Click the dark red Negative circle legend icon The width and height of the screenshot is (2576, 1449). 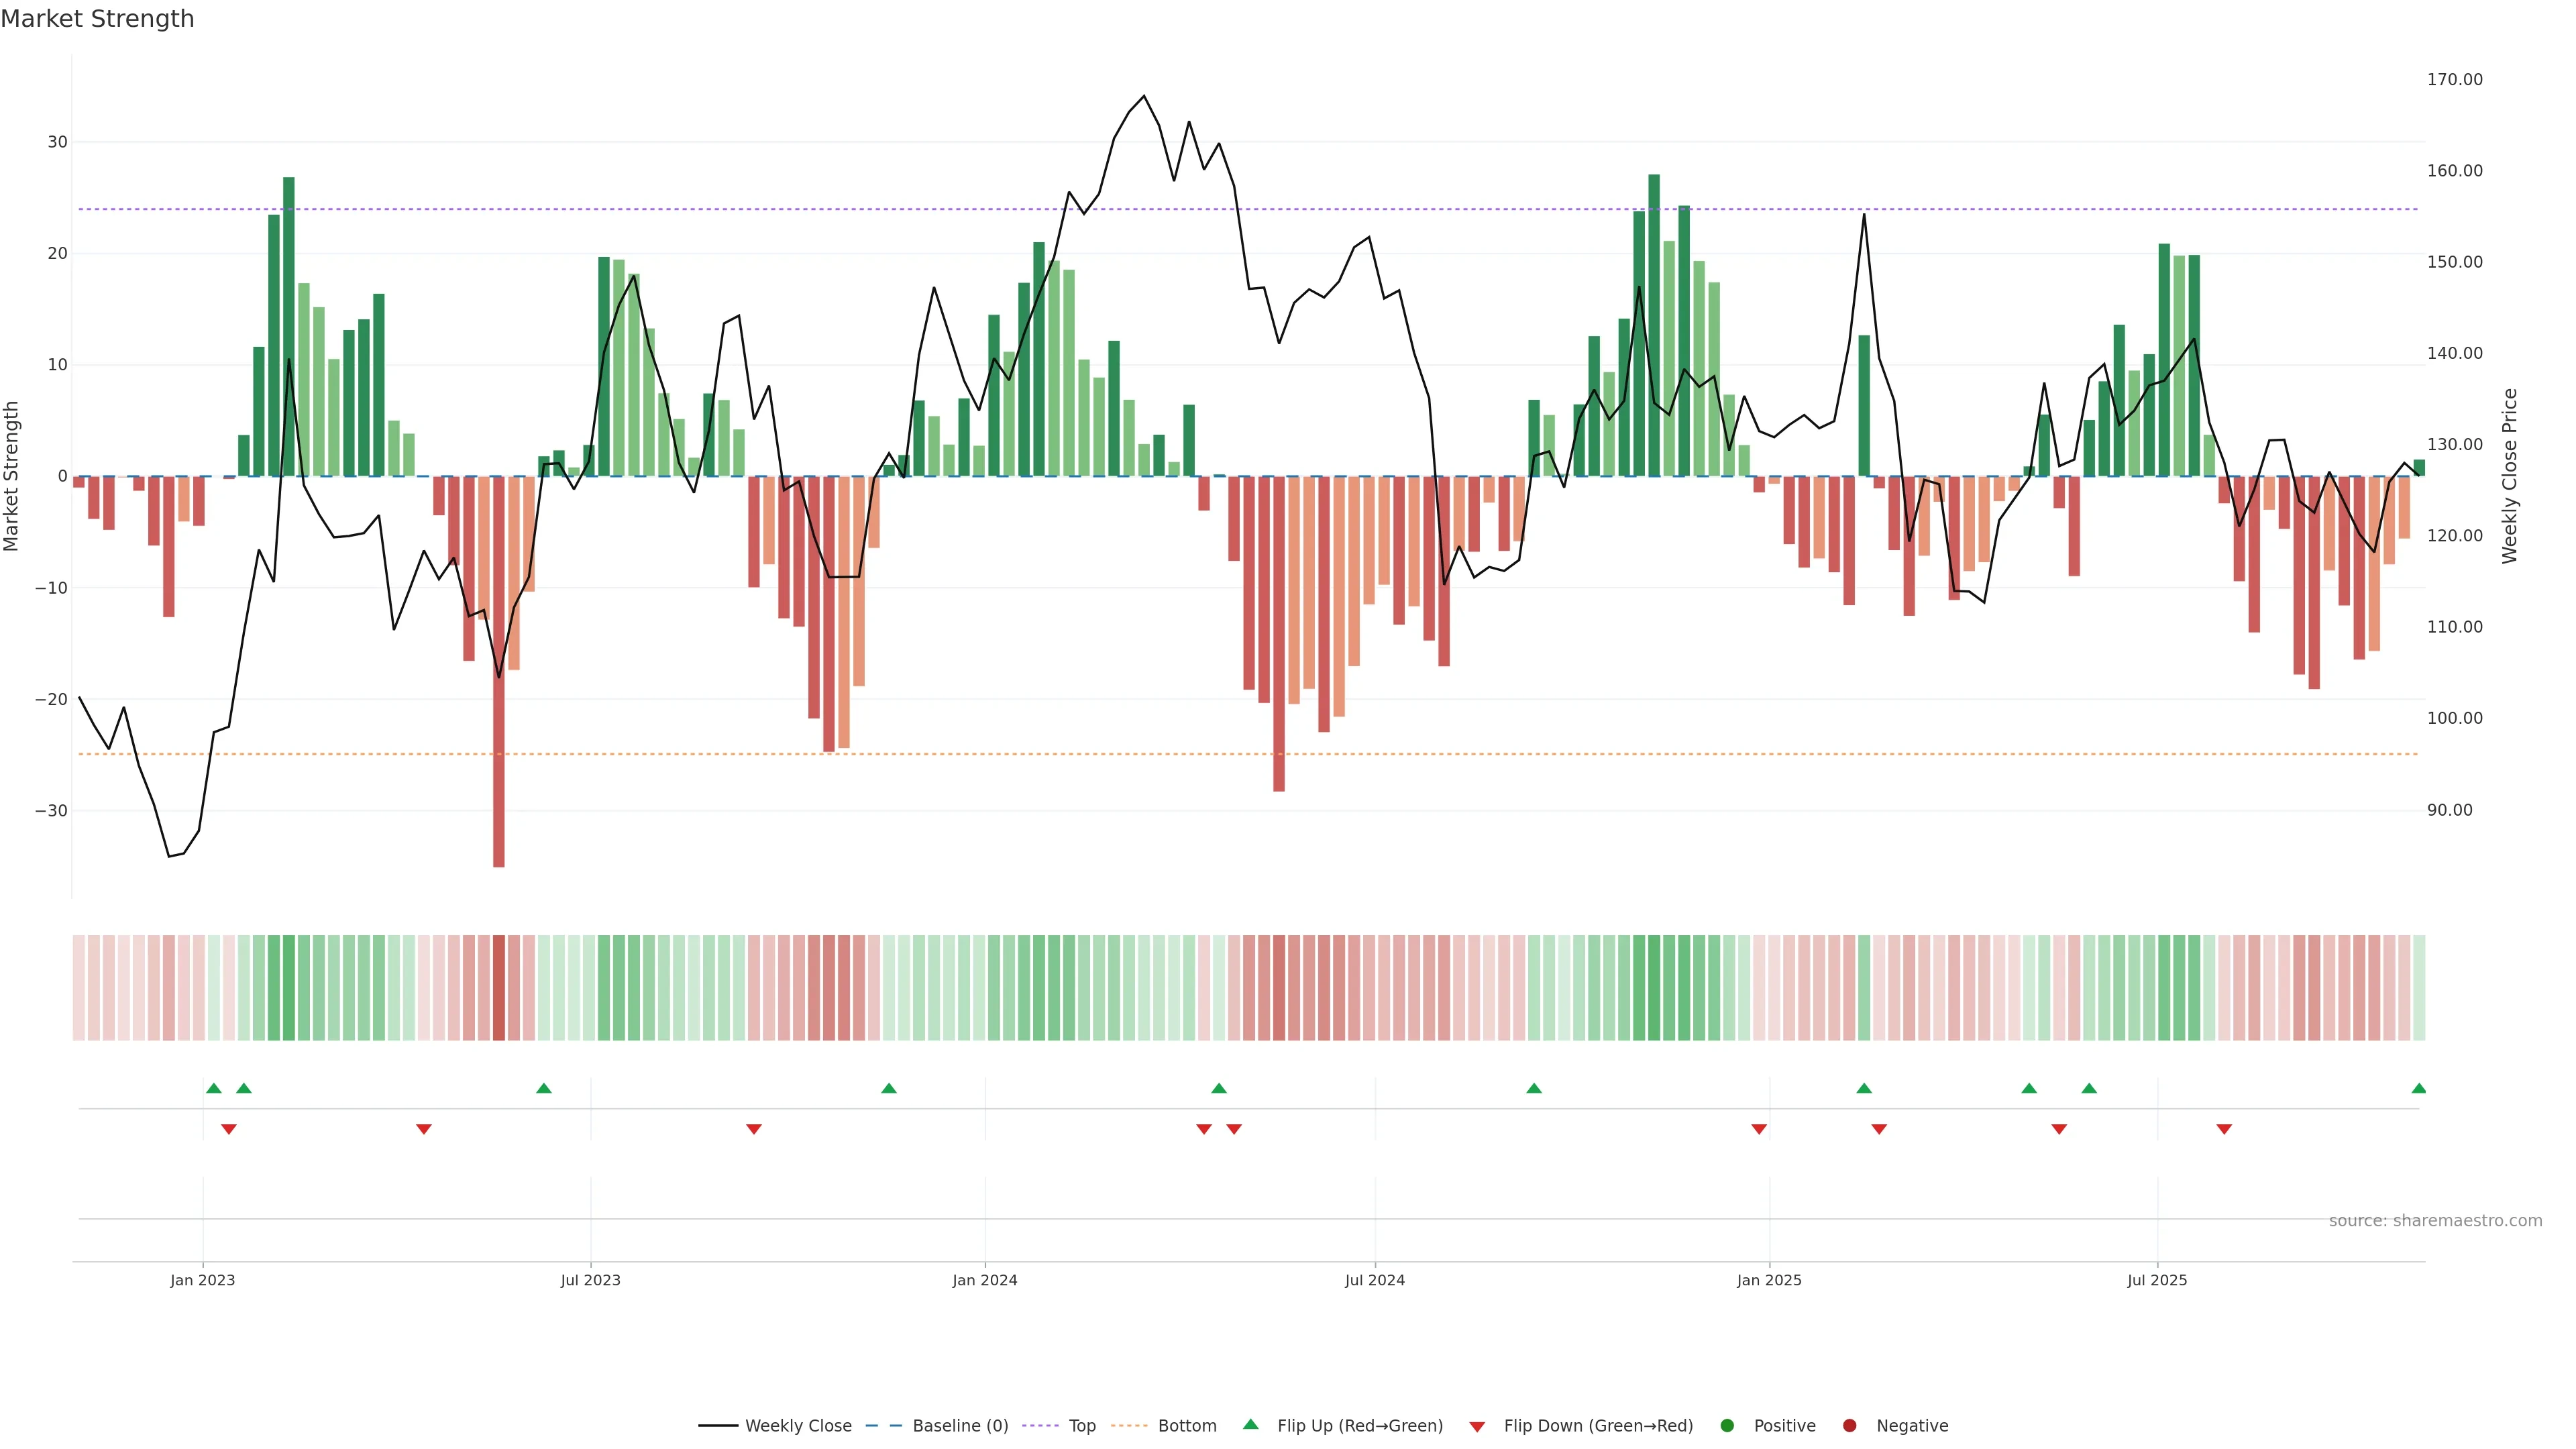[1849, 1425]
